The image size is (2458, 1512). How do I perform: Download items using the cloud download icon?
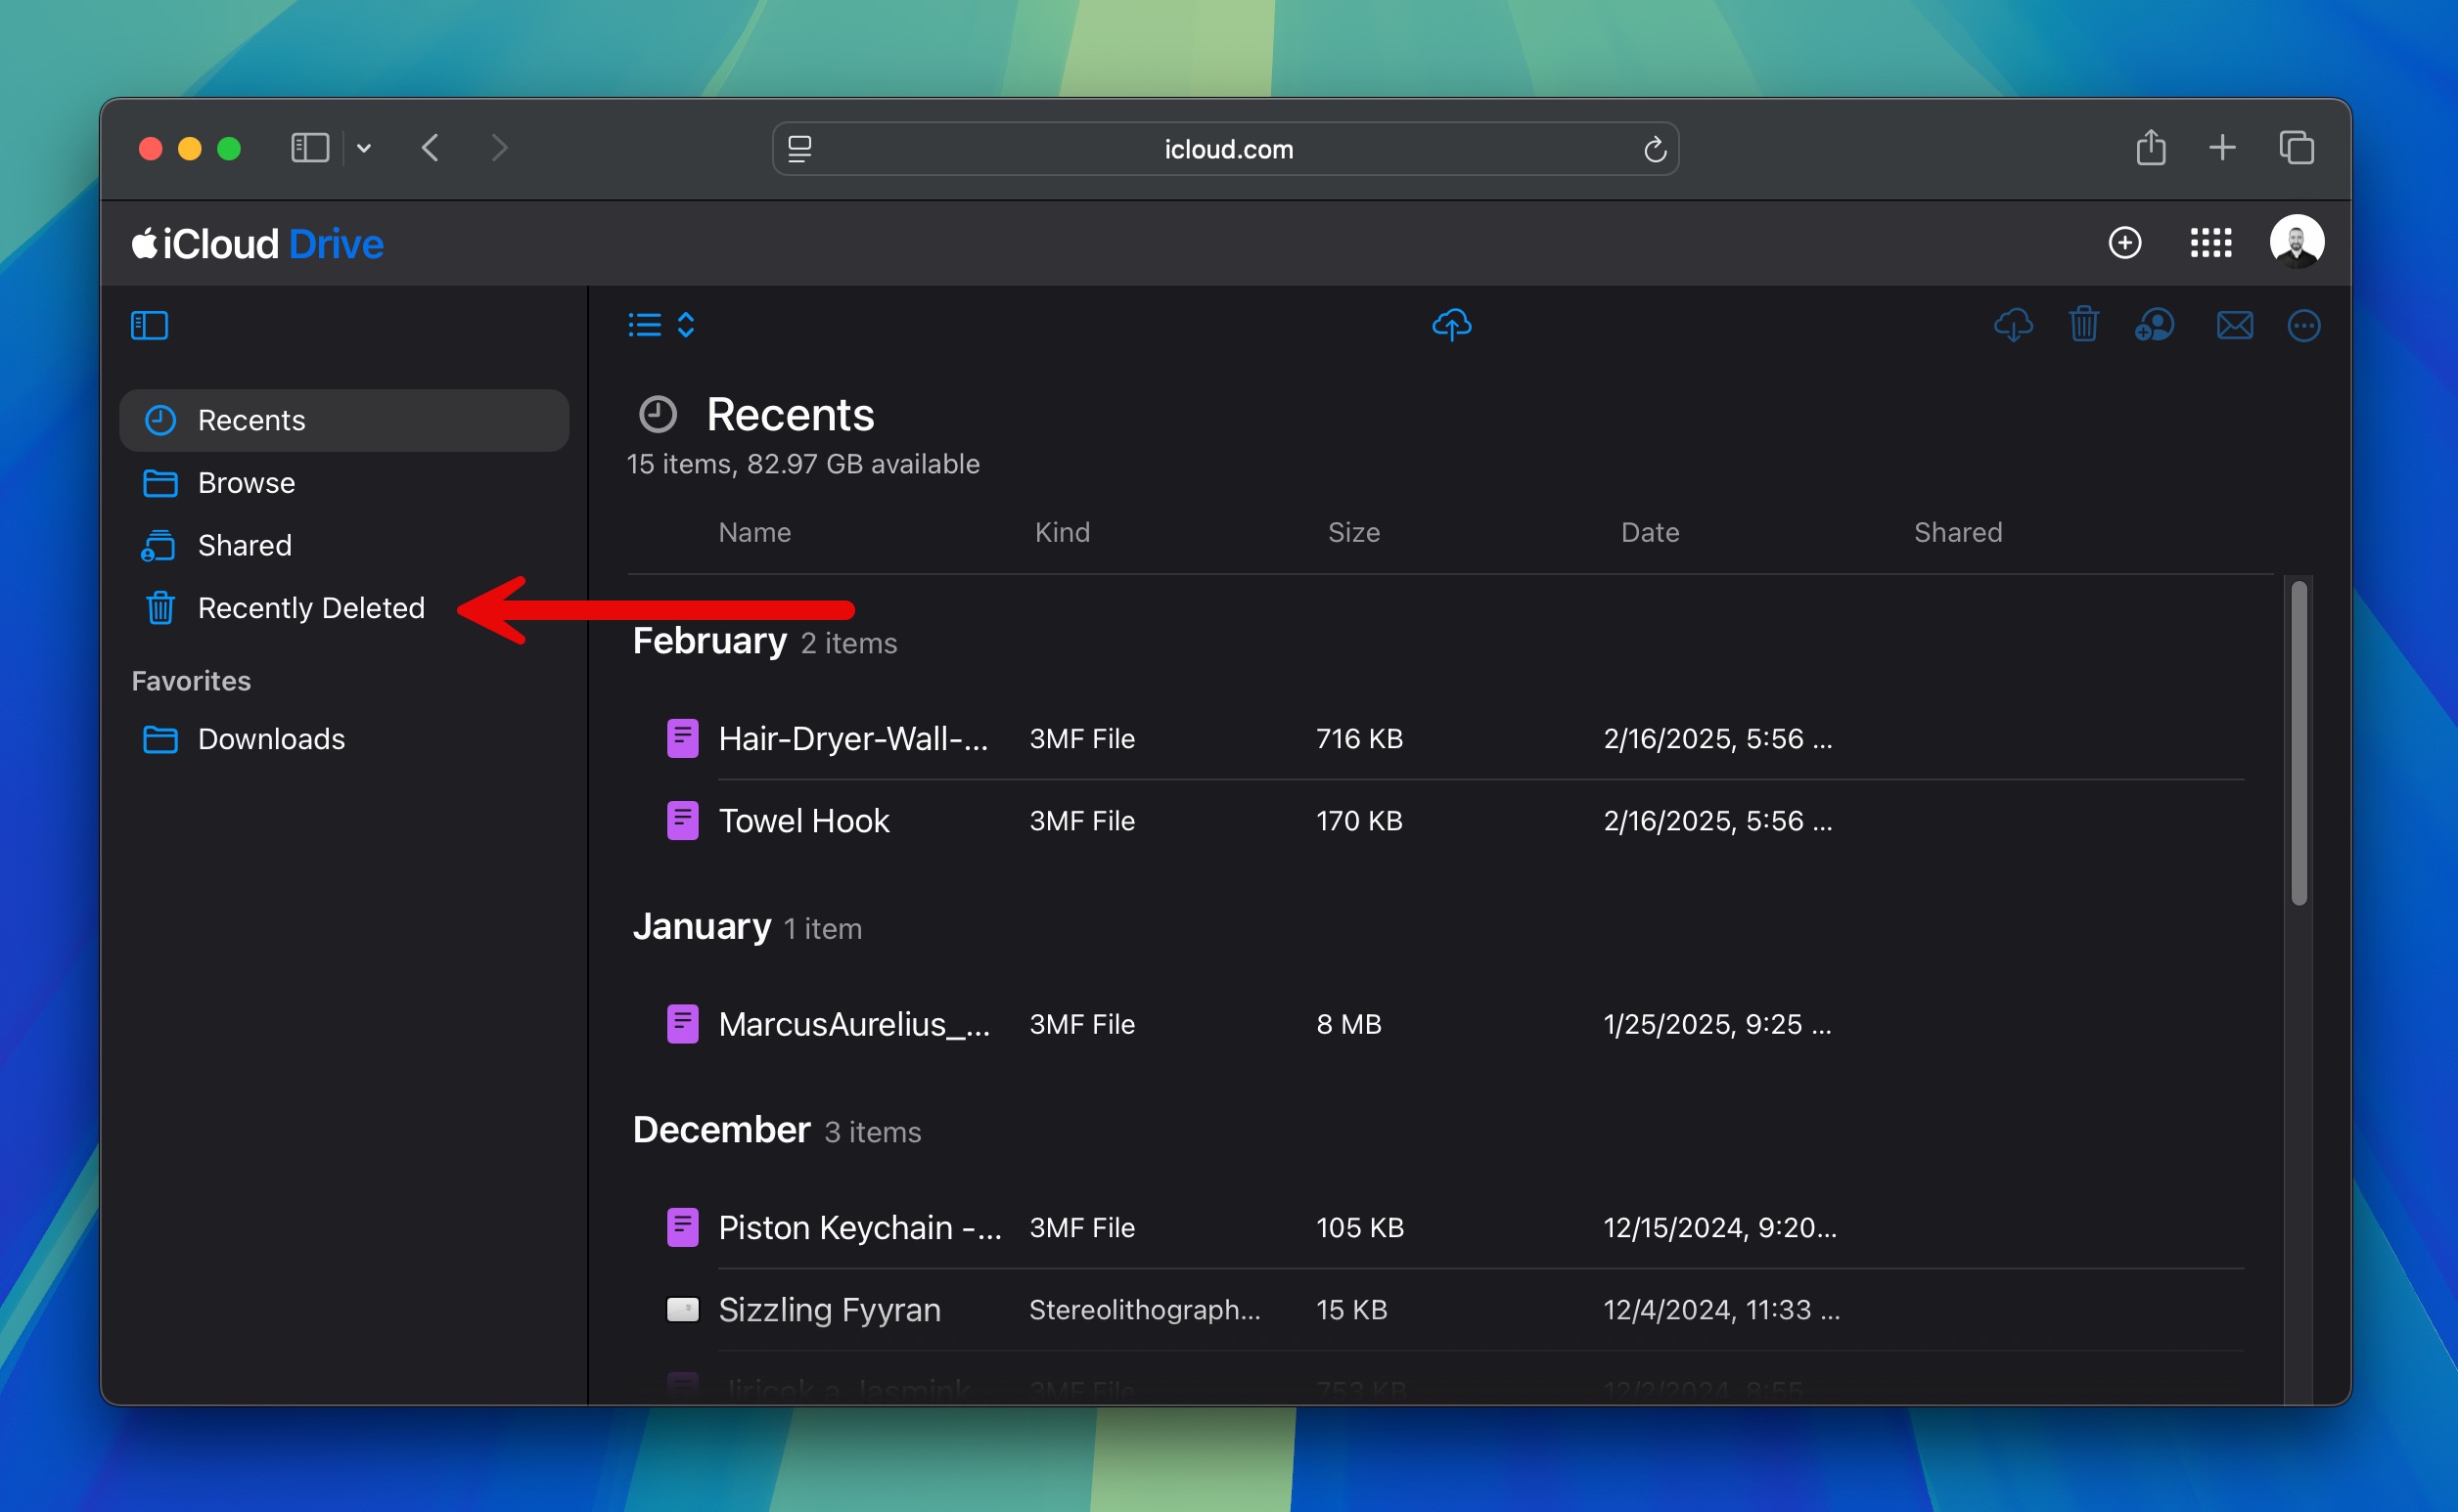point(2014,324)
